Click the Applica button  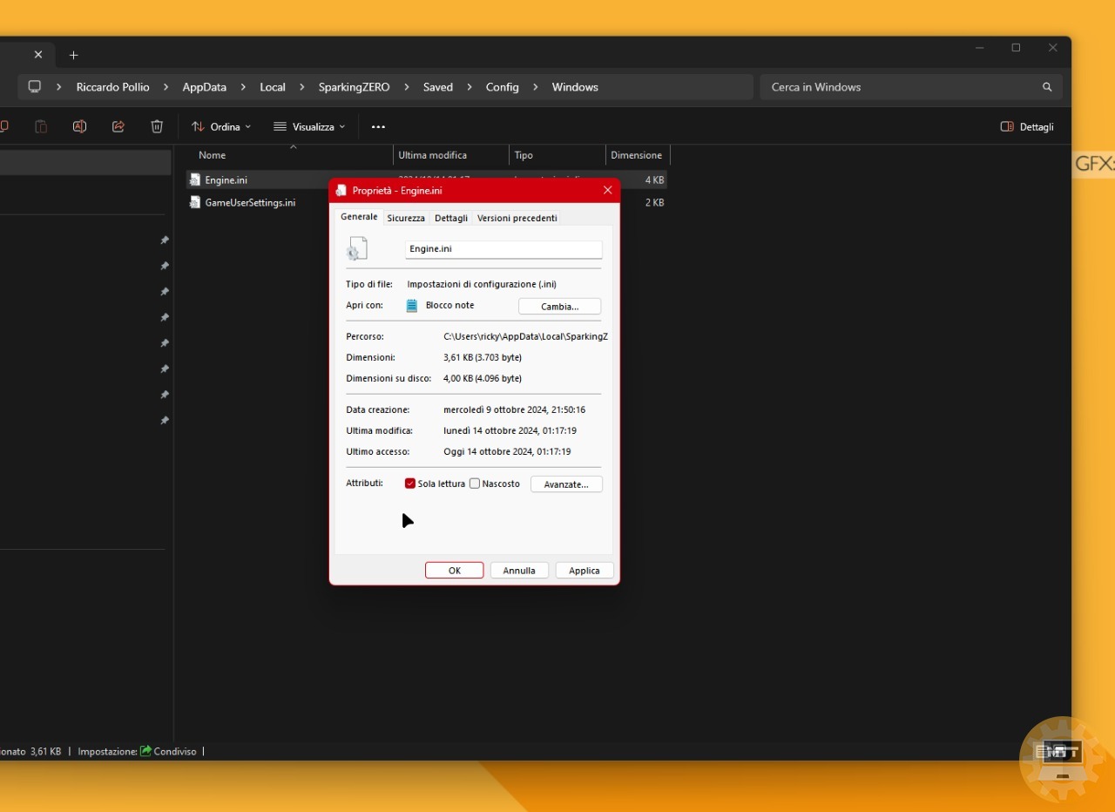[585, 571]
